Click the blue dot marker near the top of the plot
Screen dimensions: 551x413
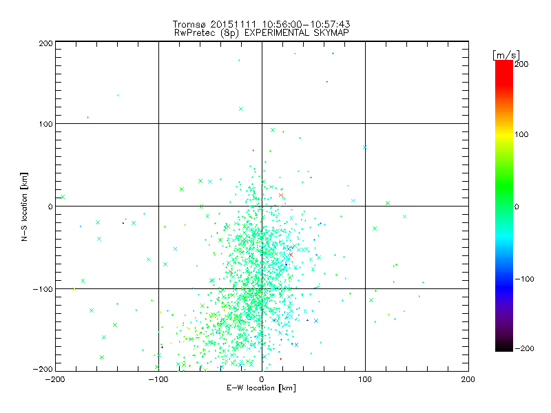tap(333, 54)
